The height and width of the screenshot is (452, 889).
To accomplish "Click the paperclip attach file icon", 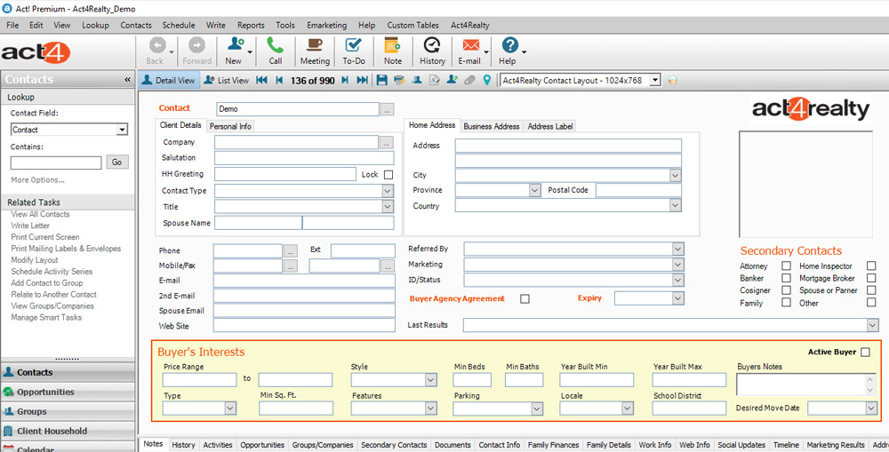I will point(469,81).
